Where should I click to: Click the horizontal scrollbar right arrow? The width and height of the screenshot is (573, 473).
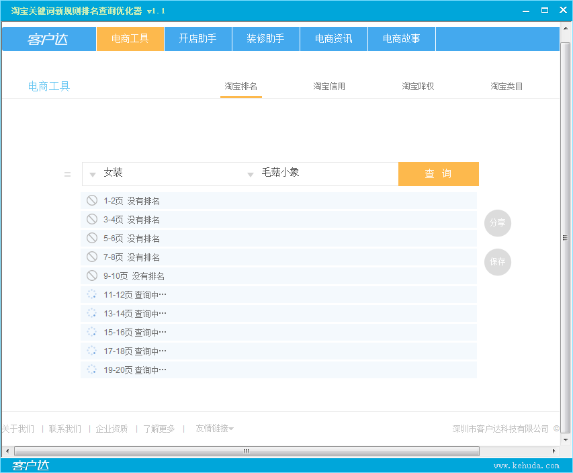(x=554, y=451)
